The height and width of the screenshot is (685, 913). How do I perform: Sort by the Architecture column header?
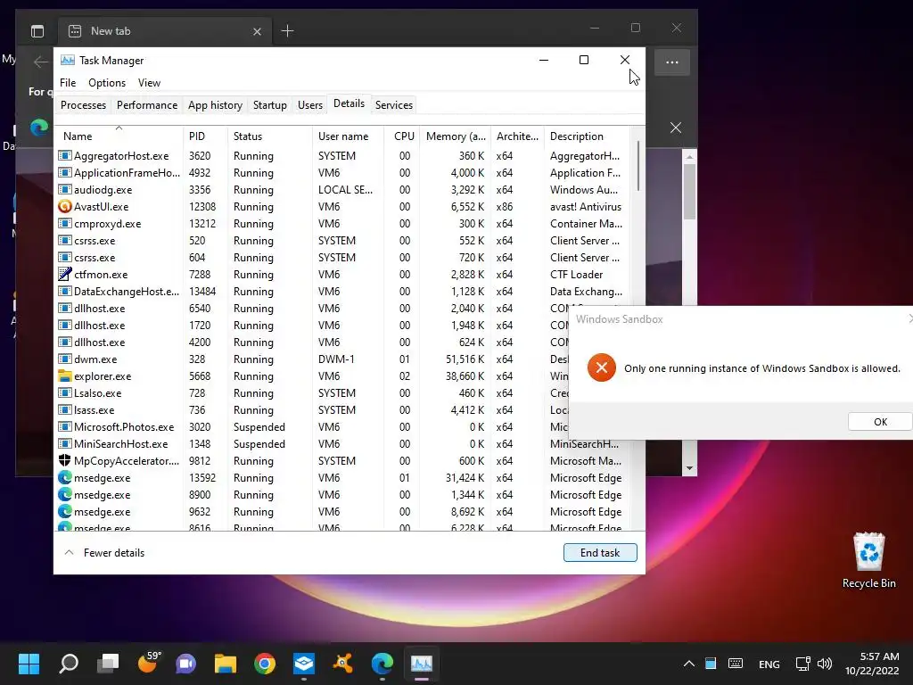[x=517, y=136]
